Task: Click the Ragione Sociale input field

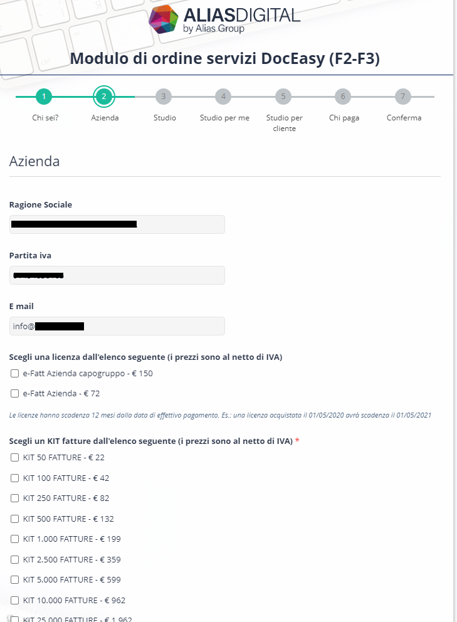Action: coord(117,224)
